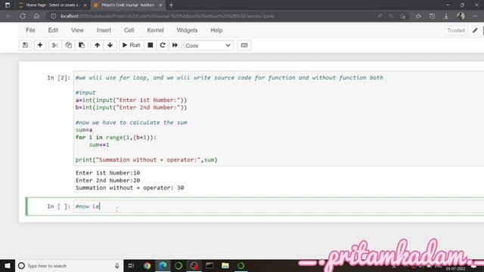Click into the In [2] code cell
Viewport: 484px width, 272px height.
pos(279,119)
